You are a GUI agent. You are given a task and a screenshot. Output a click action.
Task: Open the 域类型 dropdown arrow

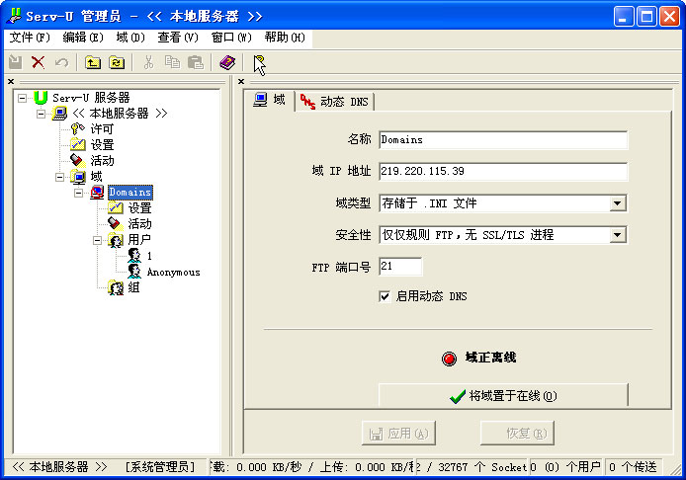click(x=618, y=203)
